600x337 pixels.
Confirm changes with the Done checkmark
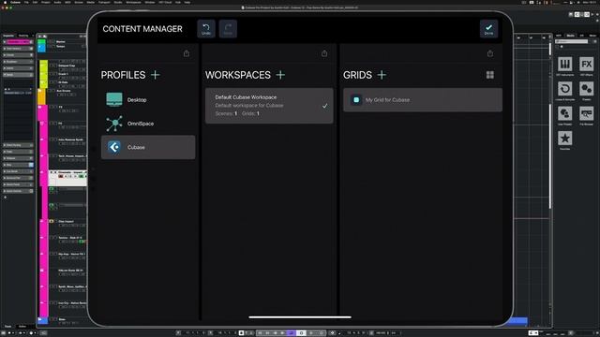pyautogui.click(x=488, y=29)
